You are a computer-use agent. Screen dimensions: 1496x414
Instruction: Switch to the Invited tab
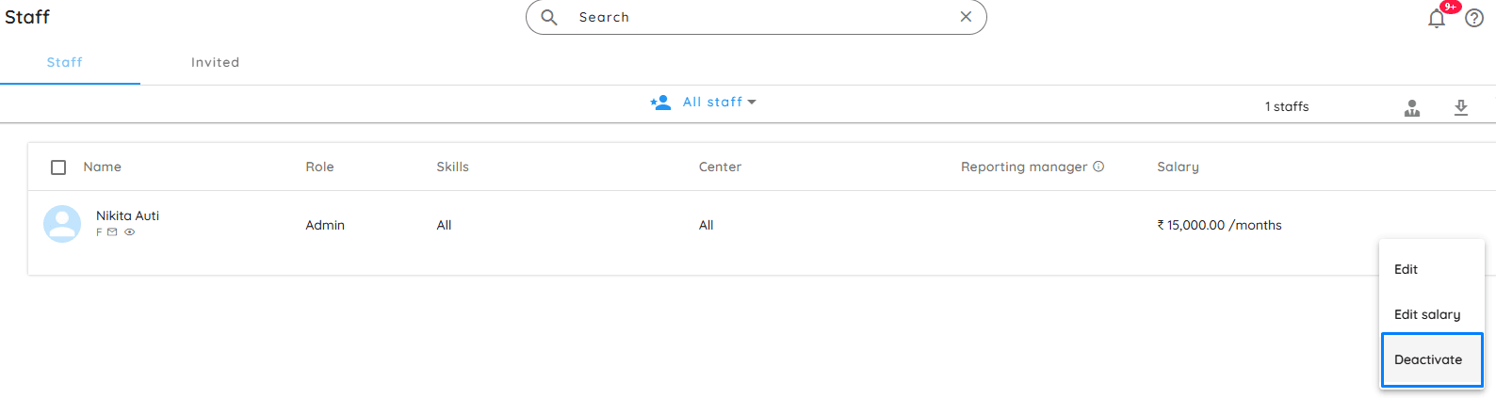pos(215,62)
